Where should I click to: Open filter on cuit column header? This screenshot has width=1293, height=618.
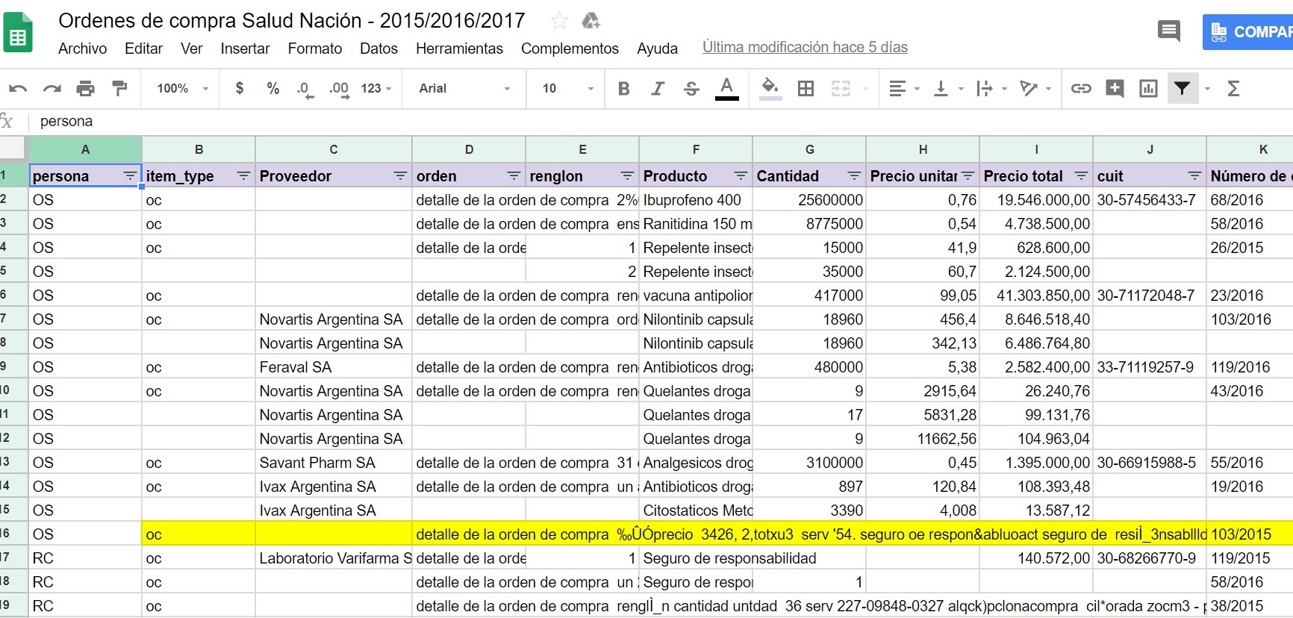click(1194, 176)
